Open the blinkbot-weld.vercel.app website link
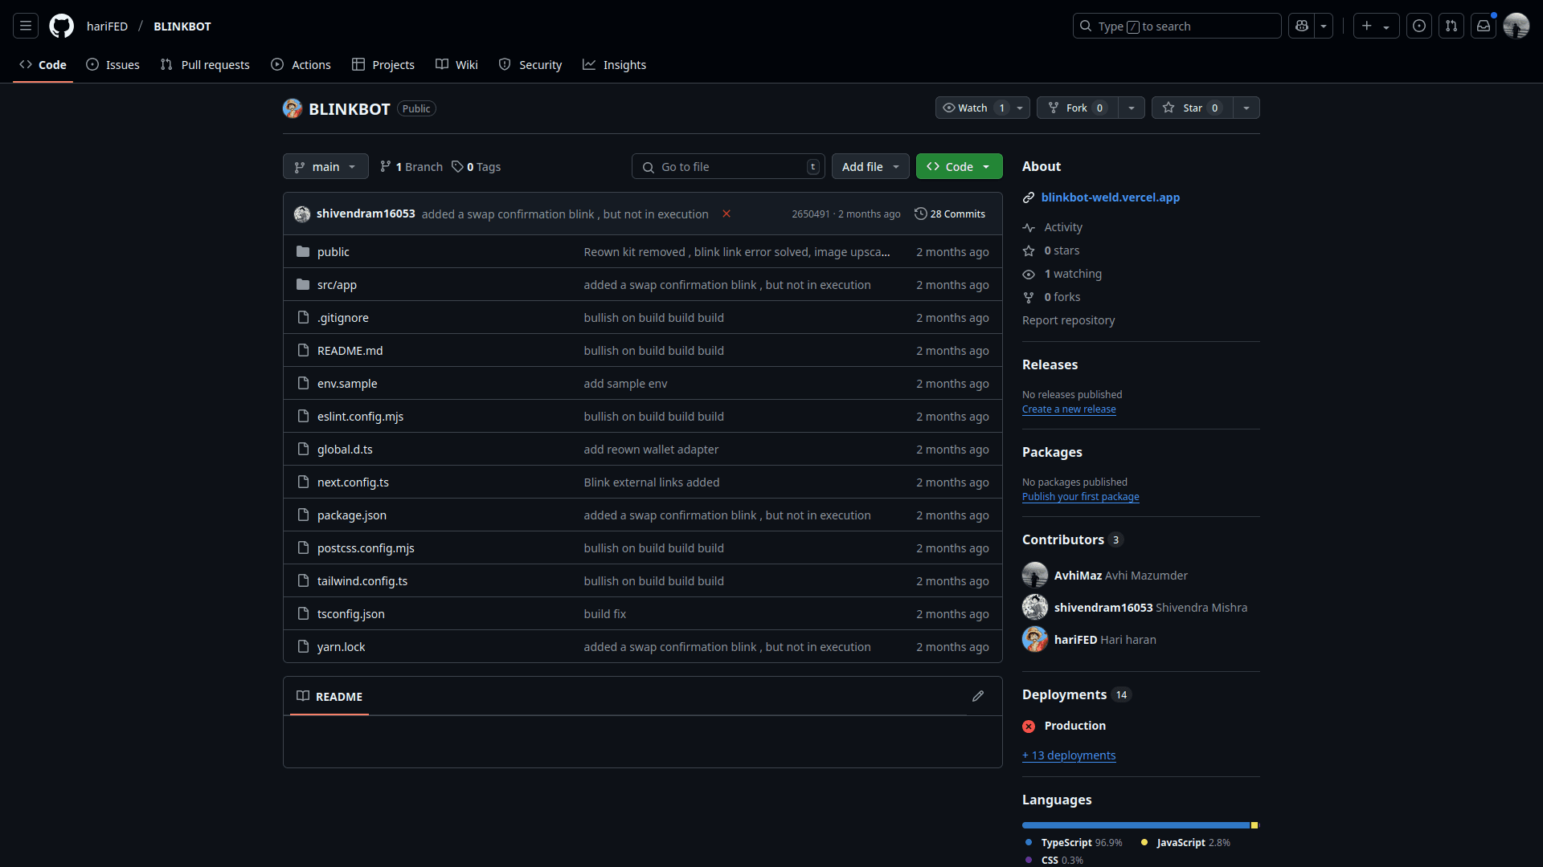The height and width of the screenshot is (867, 1543). tap(1111, 197)
